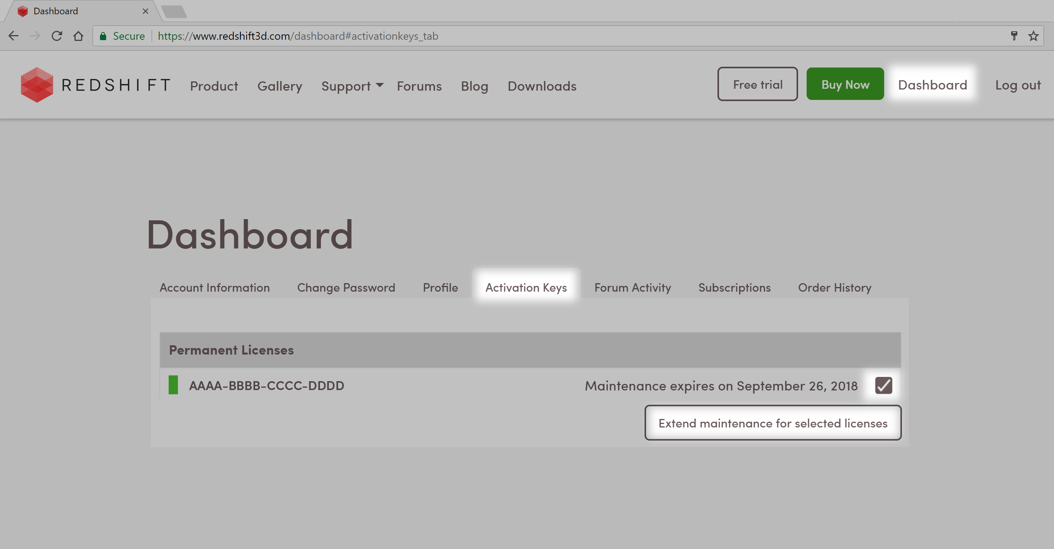The image size is (1054, 549).
Task: Open the Downloads page
Action: tap(542, 86)
